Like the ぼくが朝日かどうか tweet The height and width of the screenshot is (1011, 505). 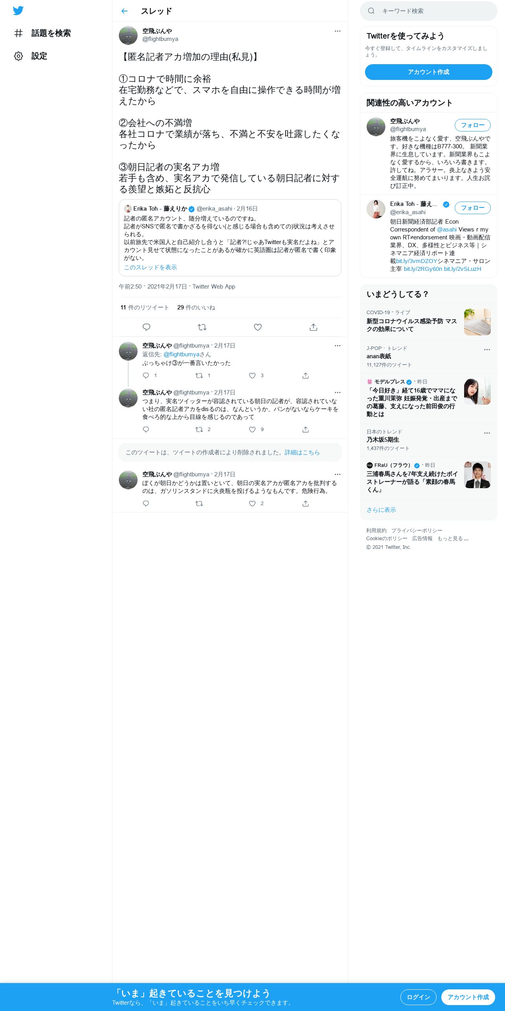click(252, 504)
